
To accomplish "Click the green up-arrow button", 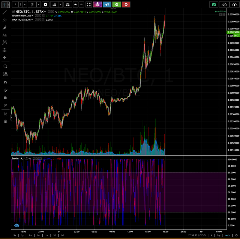I will coord(117,5).
